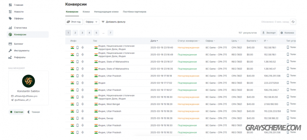Click Индия, West Bengal geo cell
This screenshot has width=307, height=140.
(107, 104)
